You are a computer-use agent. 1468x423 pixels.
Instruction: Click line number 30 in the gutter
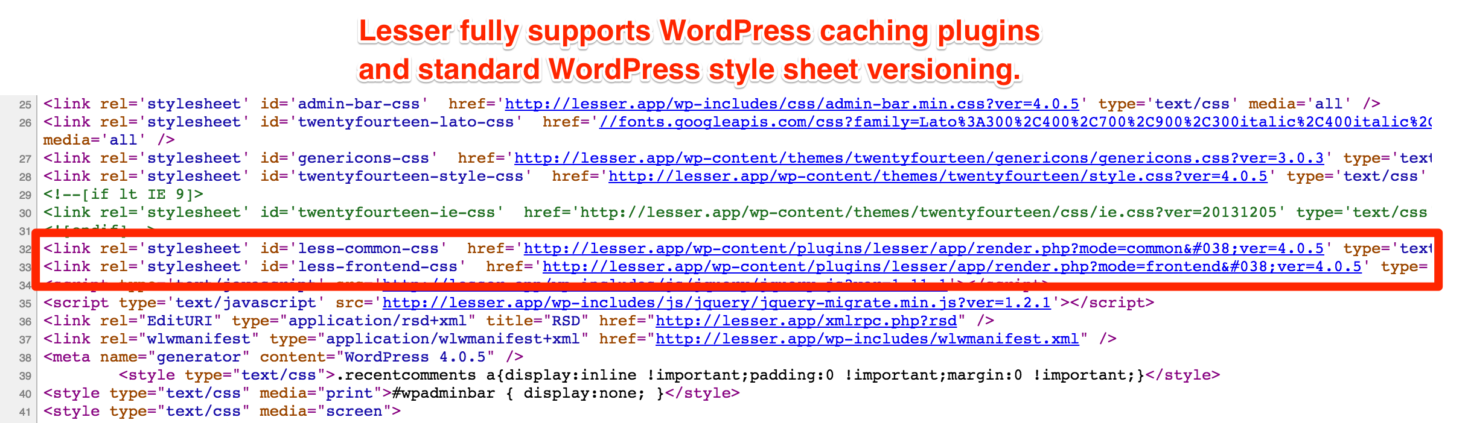click(25, 213)
